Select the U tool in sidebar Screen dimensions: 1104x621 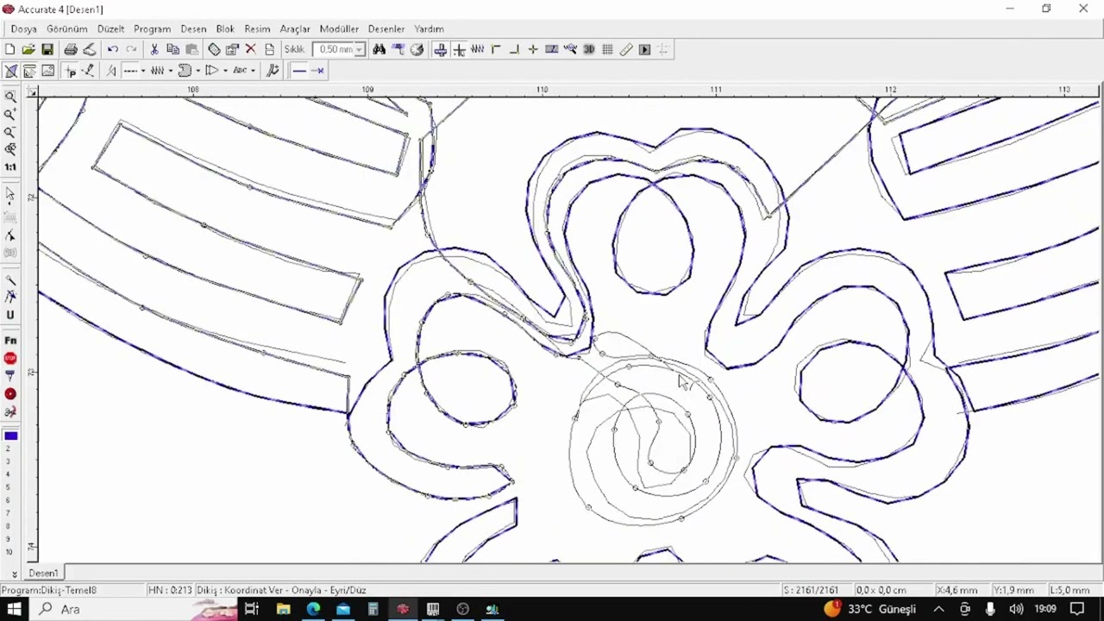[x=10, y=315]
